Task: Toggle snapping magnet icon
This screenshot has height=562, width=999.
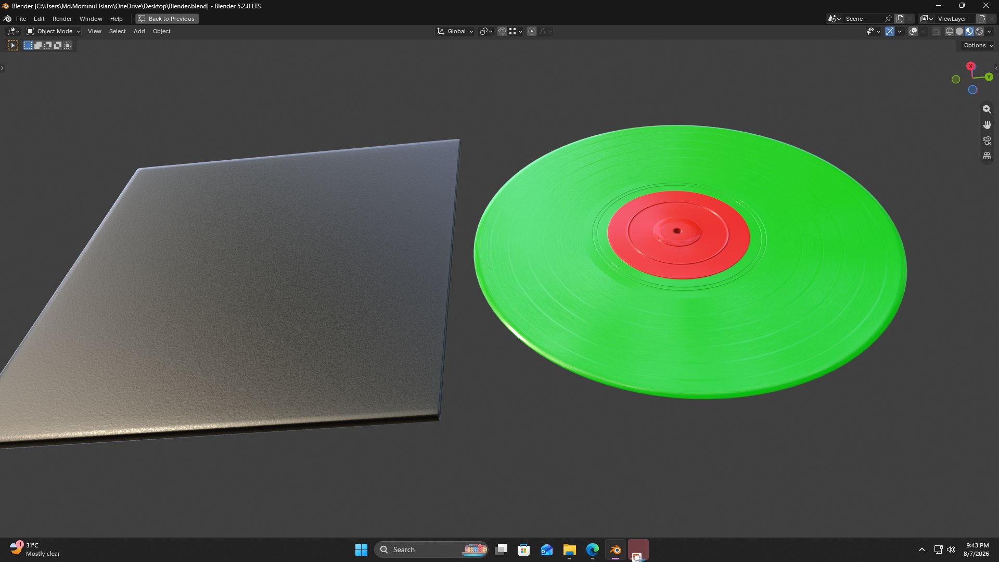Action: tap(502, 32)
